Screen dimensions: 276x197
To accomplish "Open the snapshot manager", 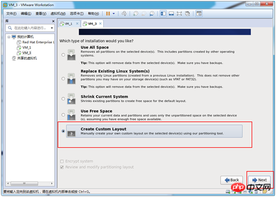I will tap(152, 13).
